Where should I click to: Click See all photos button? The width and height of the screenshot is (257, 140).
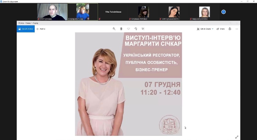26,29
